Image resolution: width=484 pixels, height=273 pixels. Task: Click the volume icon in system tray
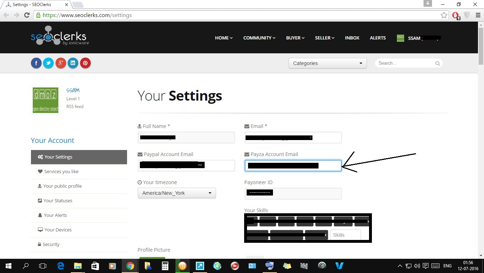tap(417, 266)
